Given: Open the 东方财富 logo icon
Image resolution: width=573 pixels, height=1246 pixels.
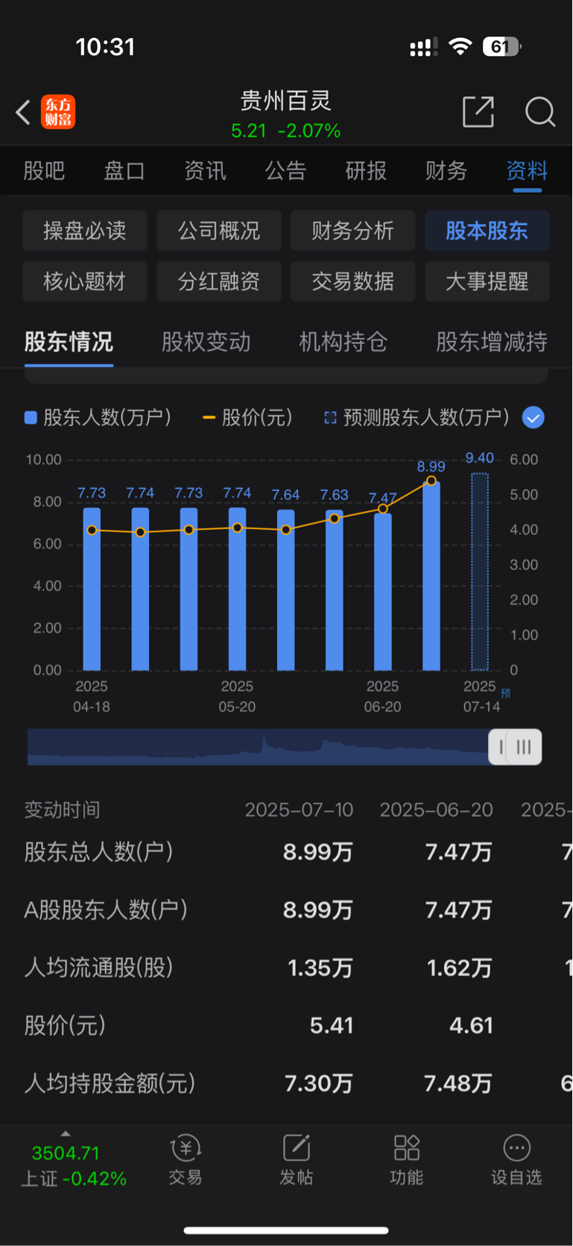Looking at the screenshot, I should pyautogui.click(x=58, y=112).
